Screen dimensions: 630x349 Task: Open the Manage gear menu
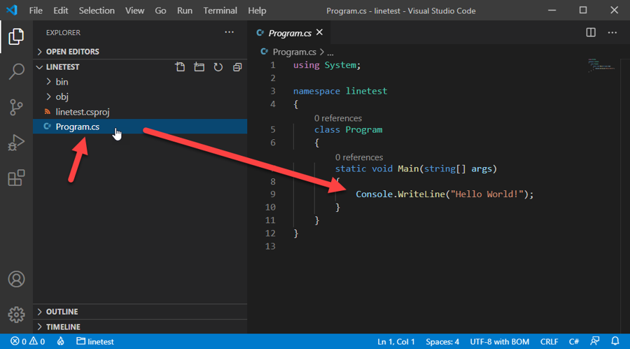[x=16, y=315]
